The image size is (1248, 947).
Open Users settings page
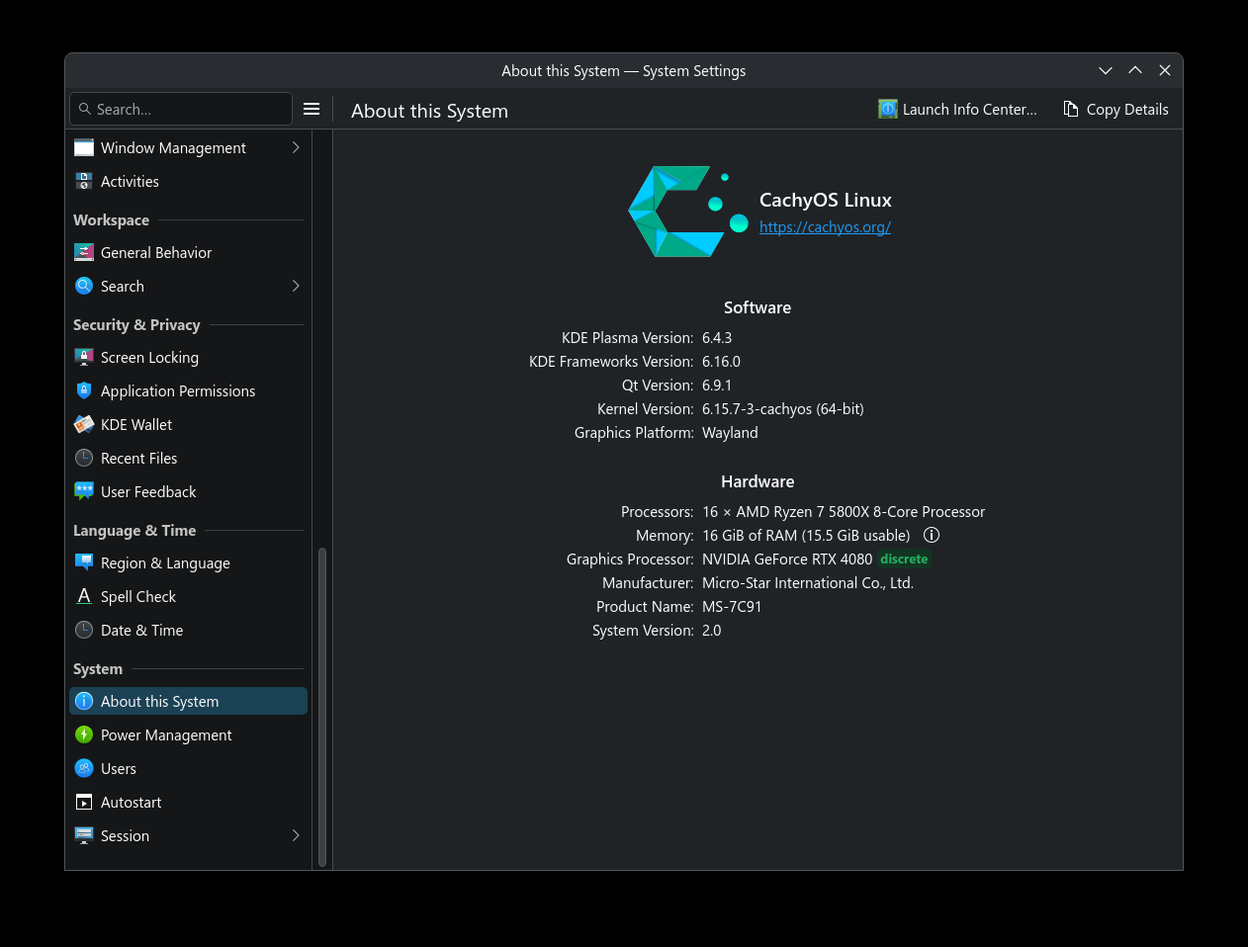pos(188,768)
